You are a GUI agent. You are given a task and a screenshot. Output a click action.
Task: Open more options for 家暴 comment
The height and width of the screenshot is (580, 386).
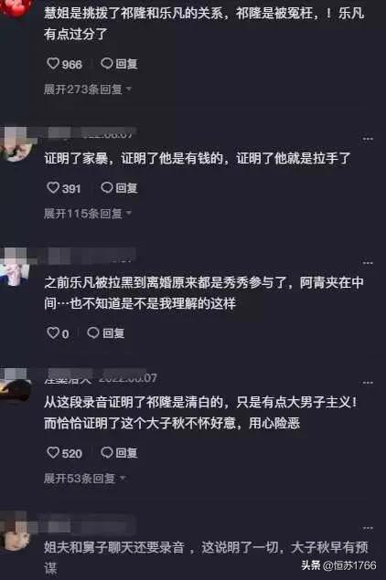[368, 139]
